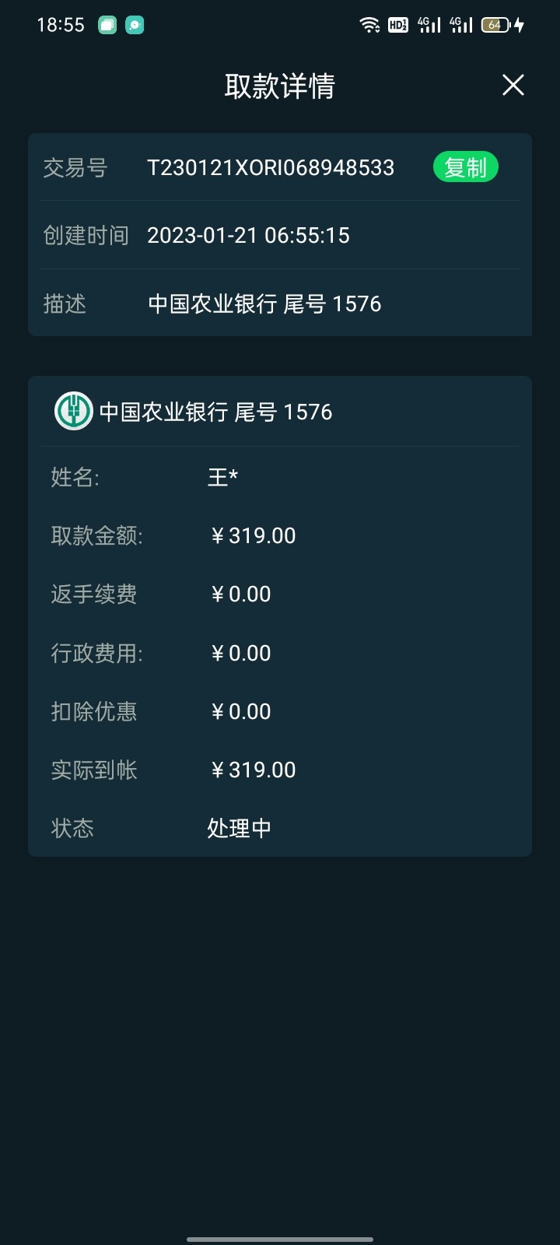The image size is (560, 1245).
Task: Tap the creation time 2023-01-21 06:55:15
Action: 248,235
